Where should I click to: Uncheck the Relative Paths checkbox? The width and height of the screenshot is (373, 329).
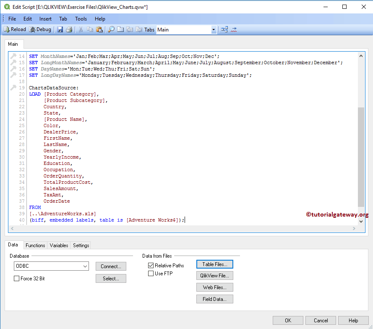pyautogui.click(x=151, y=266)
